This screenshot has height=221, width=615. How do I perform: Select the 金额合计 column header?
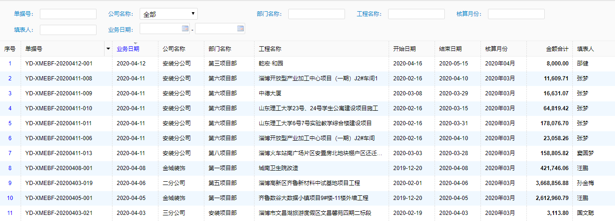click(557, 49)
